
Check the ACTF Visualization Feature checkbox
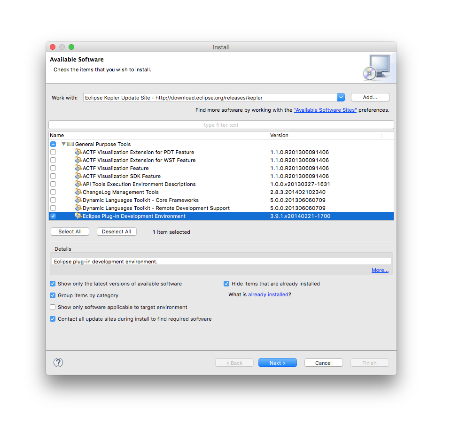coord(53,168)
